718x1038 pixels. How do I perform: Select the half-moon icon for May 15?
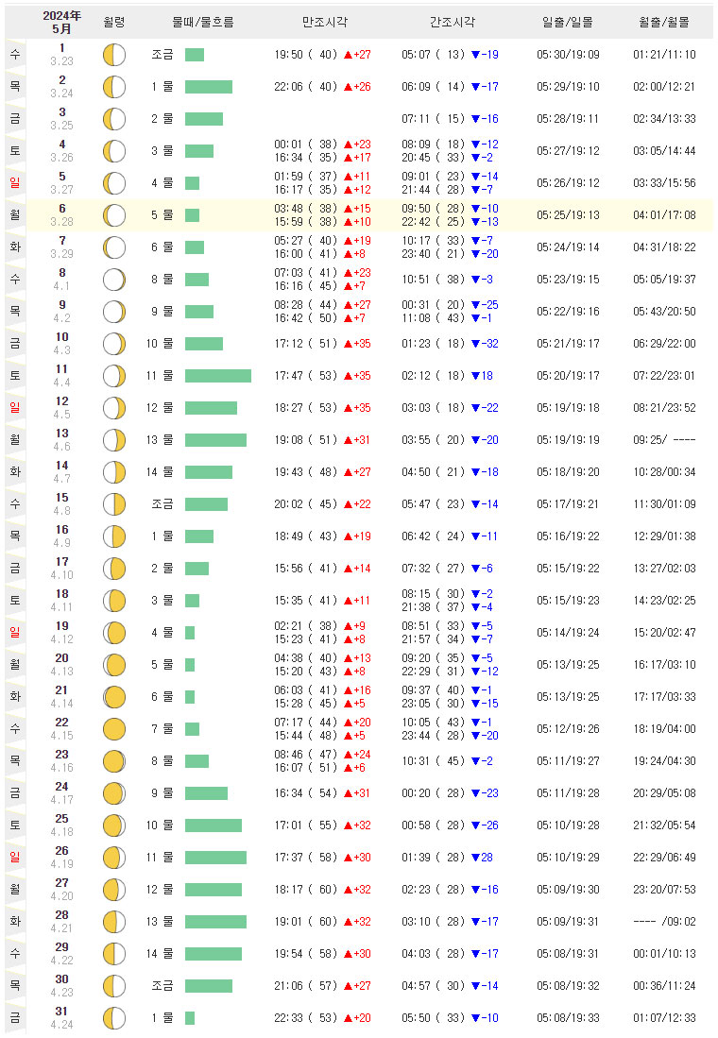tap(114, 504)
